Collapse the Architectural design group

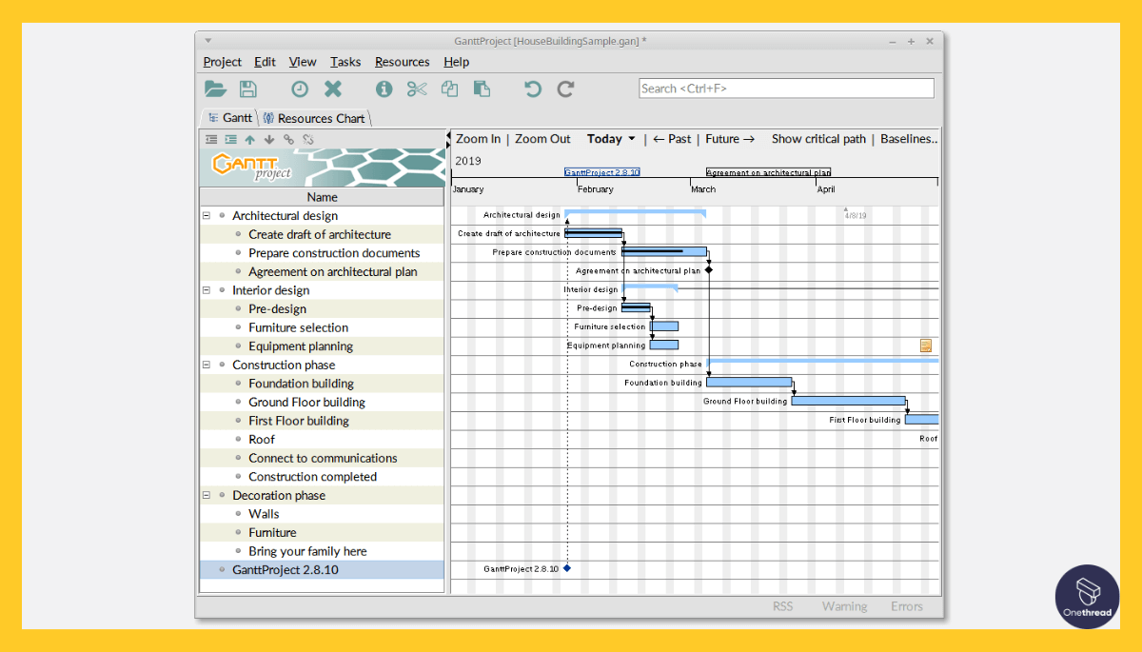coord(205,215)
